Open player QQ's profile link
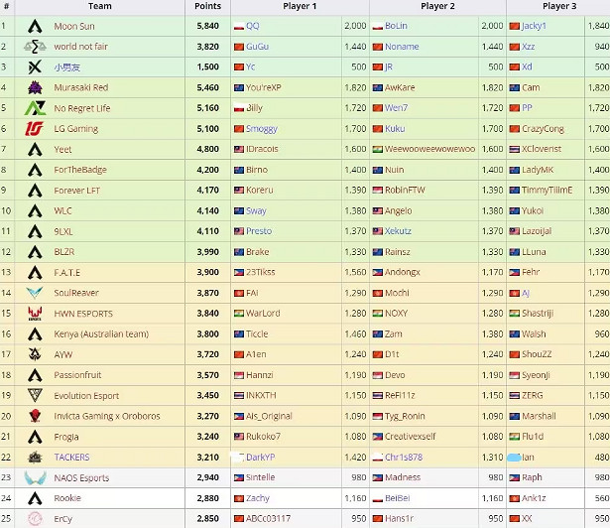 tap(252, 26)
